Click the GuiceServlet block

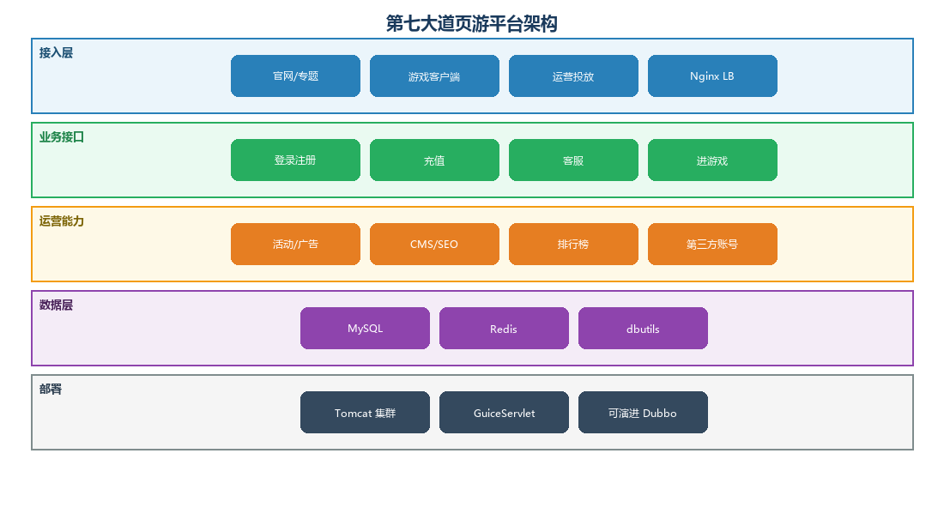click(505, 412)
